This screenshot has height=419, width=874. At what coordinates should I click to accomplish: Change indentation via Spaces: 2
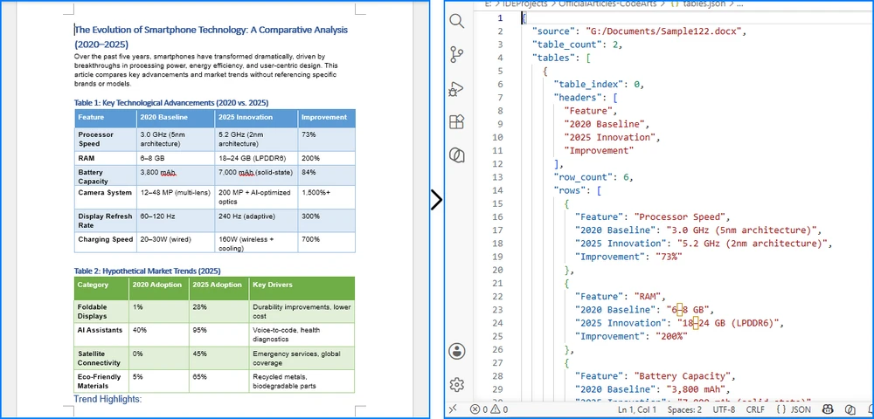pyautogui.click(x=685, y=409)
